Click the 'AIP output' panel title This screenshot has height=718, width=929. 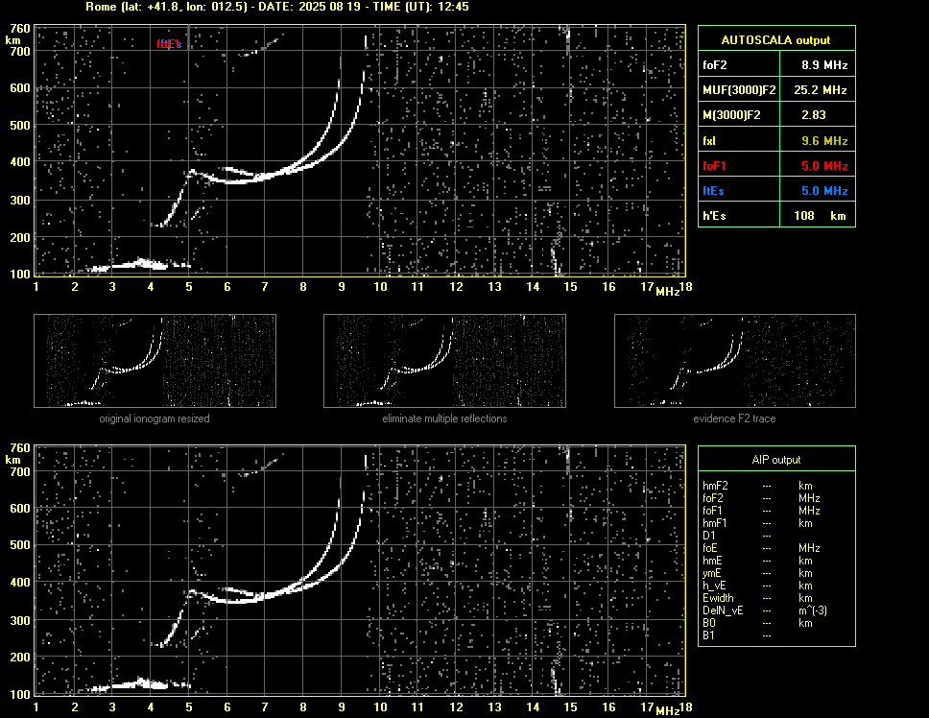776,460
